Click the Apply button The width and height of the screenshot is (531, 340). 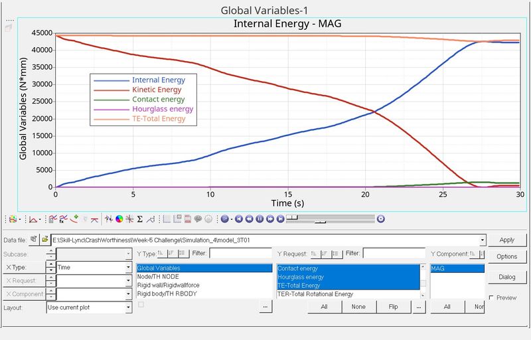506,240
